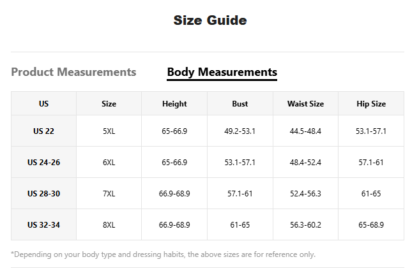Click the Waist Size column header
This screenshot has height=271, width=419.
(305, 104)
